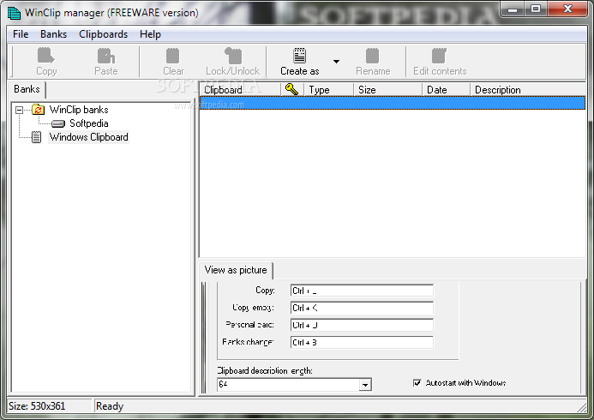
Task: Click the Paste toolbar icon
Action: (x=105, y=56)
